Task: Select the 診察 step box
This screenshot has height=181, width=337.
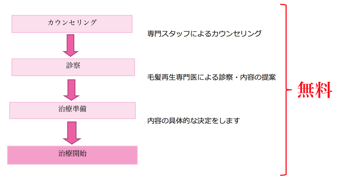Action: [x=73, y=67]
